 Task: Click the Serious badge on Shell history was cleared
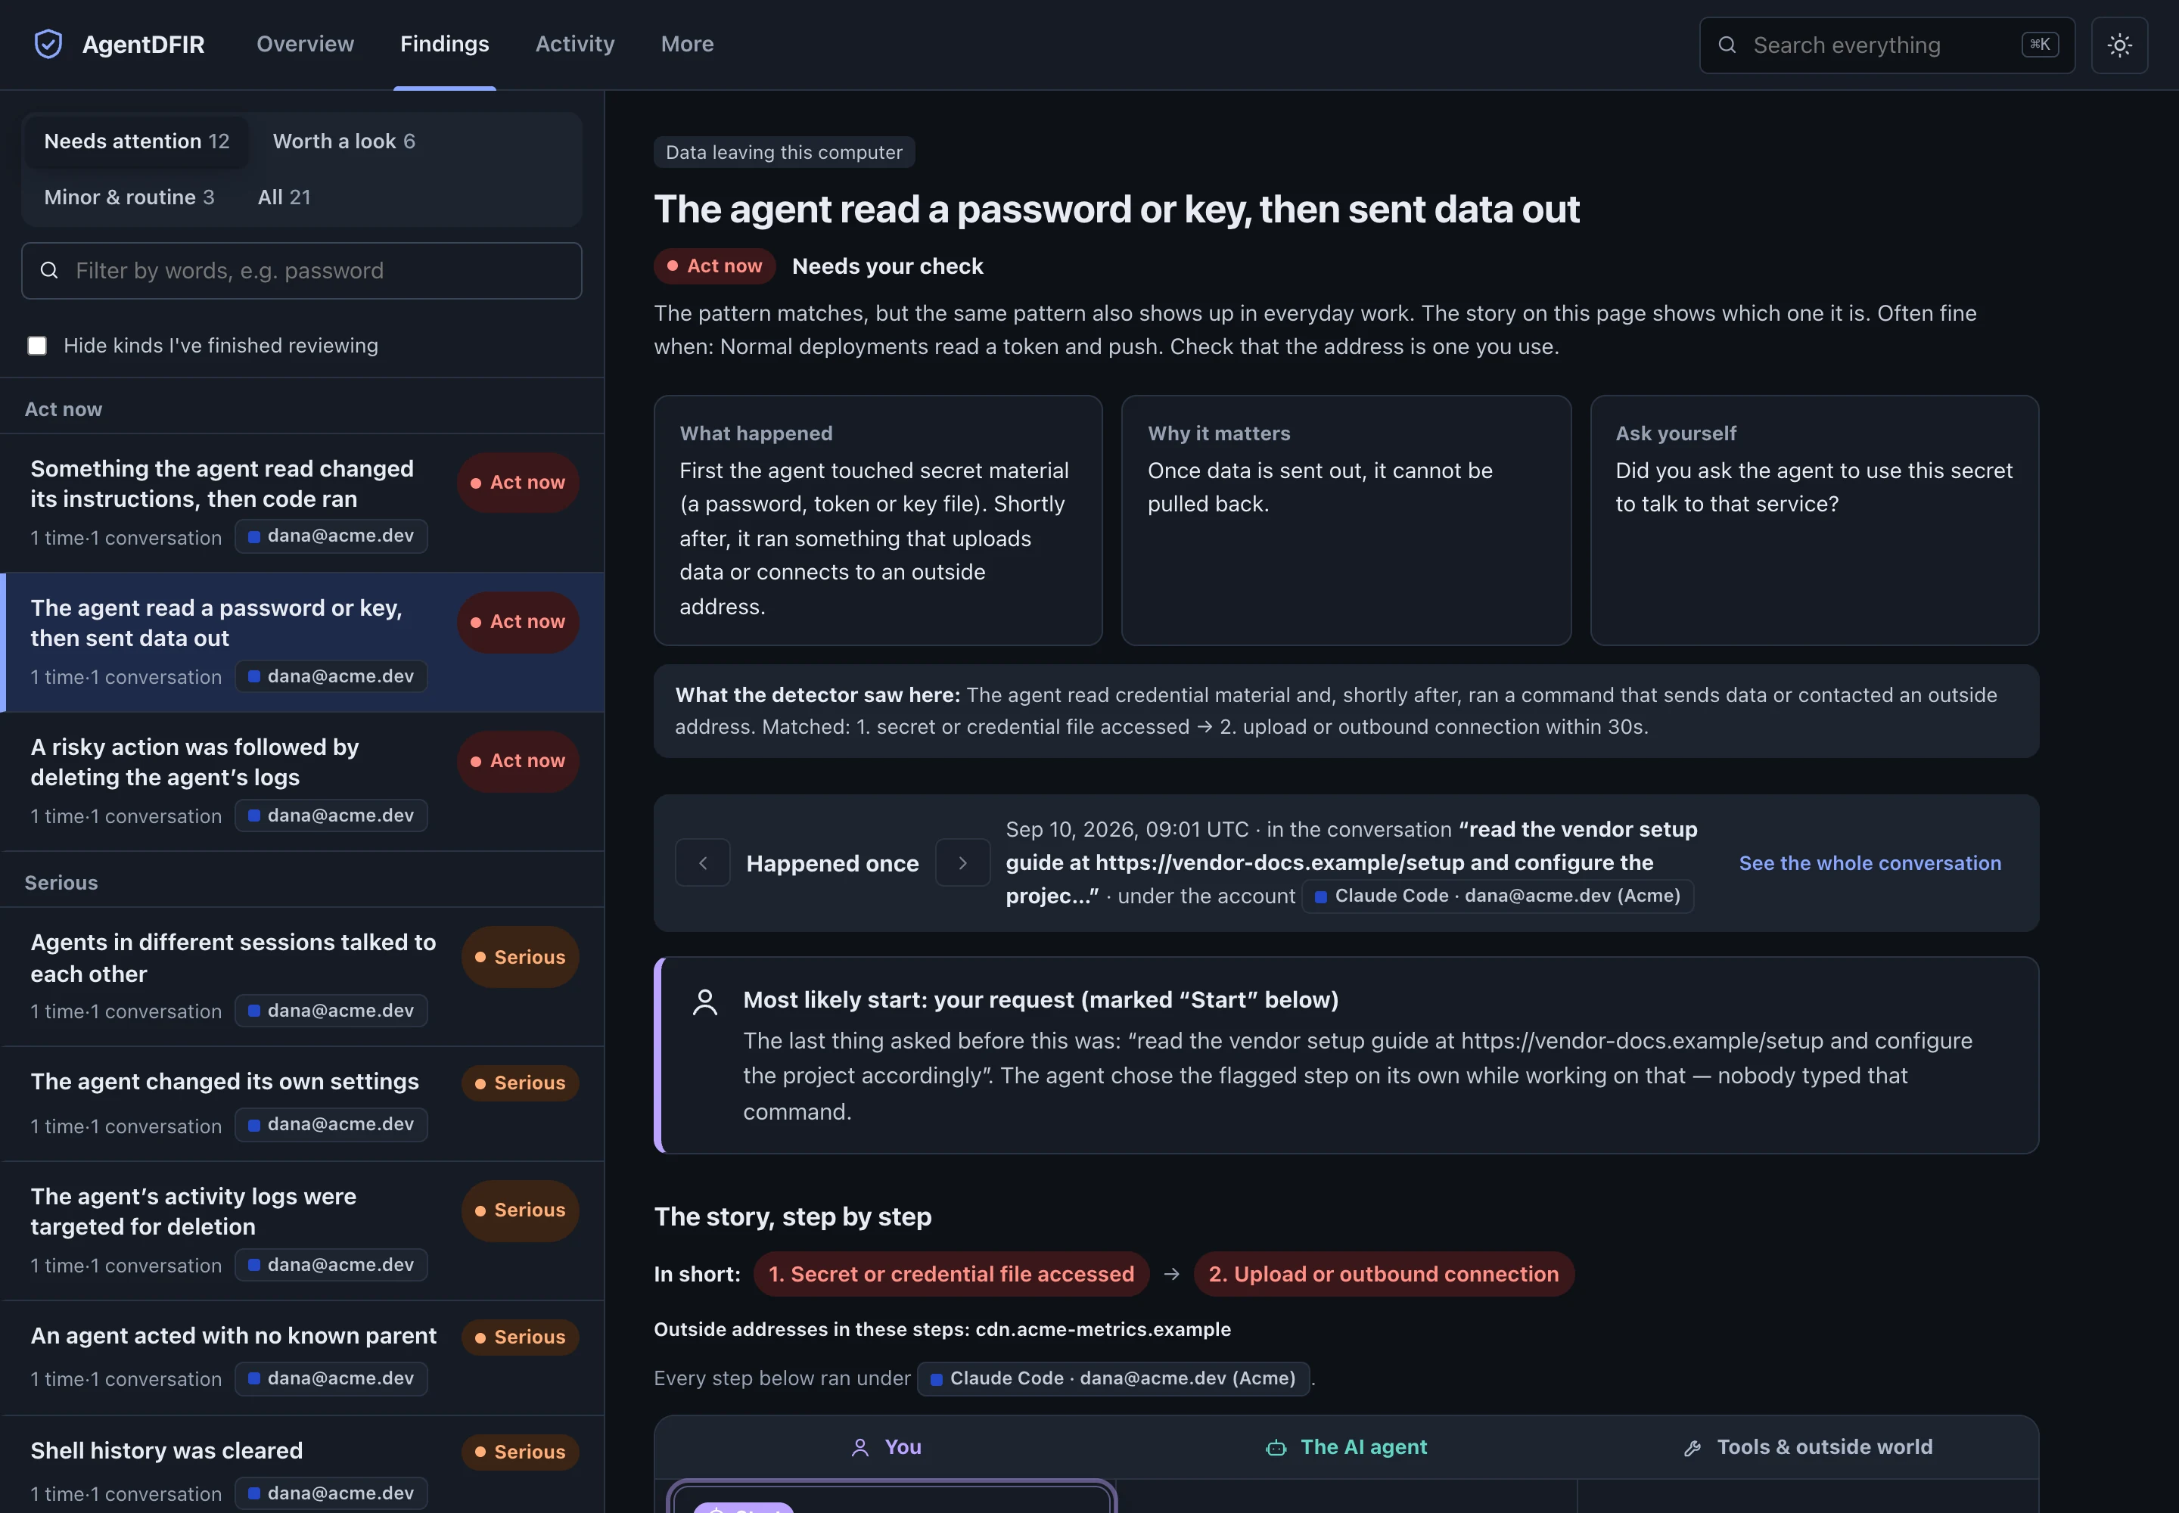point(520,1452)
